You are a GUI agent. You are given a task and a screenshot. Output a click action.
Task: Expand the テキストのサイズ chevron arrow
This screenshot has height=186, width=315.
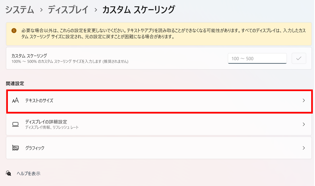pos(304,101)
